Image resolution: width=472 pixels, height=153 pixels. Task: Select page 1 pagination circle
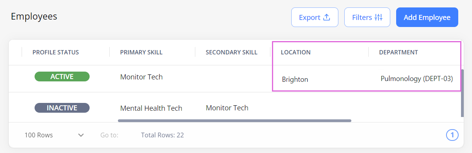(452, 135)
